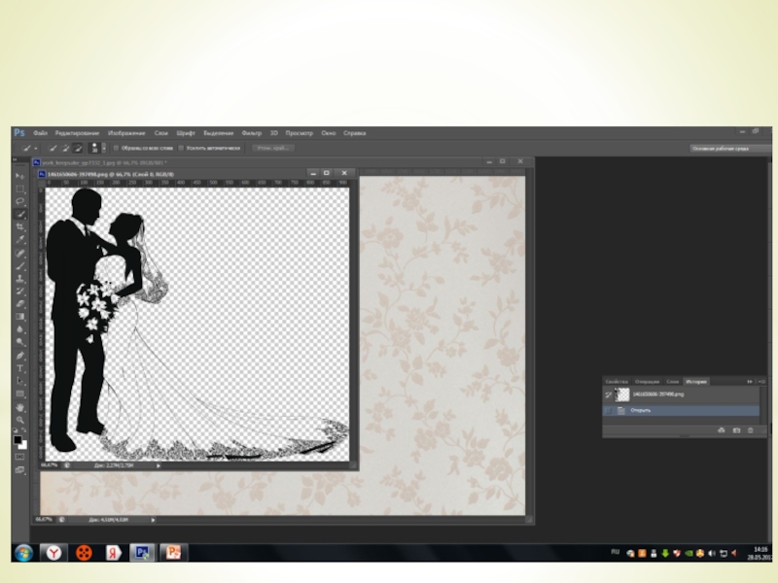The height and width of the screenshot is (583, 778).
Task: Enable 'Образец со всех слоев' checkbox
Action: click(116, 148)
